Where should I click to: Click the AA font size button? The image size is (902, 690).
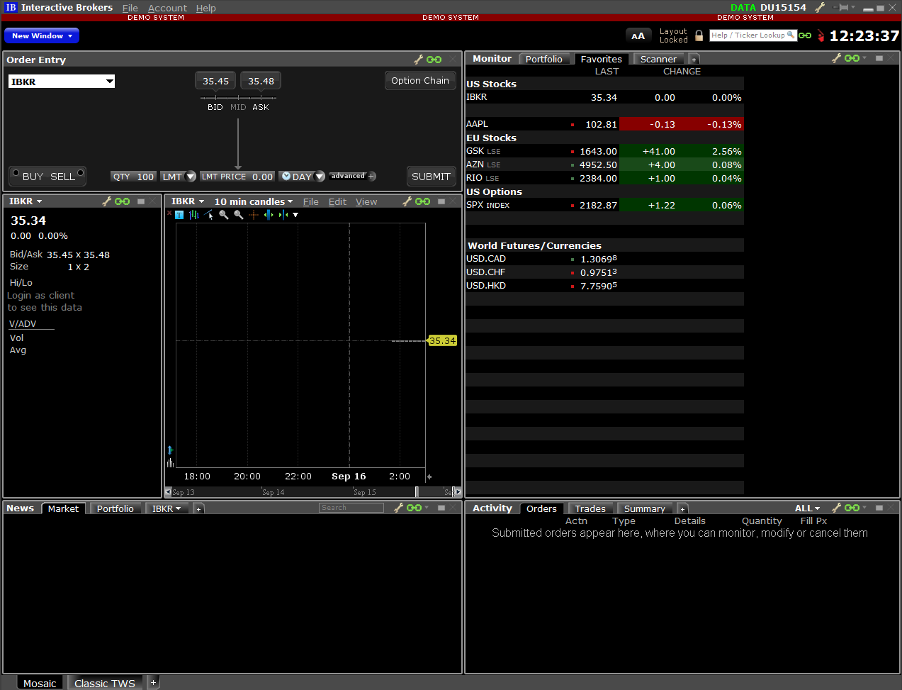638,35
